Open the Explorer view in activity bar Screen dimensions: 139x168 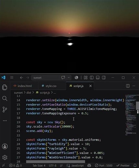[5, 87]
